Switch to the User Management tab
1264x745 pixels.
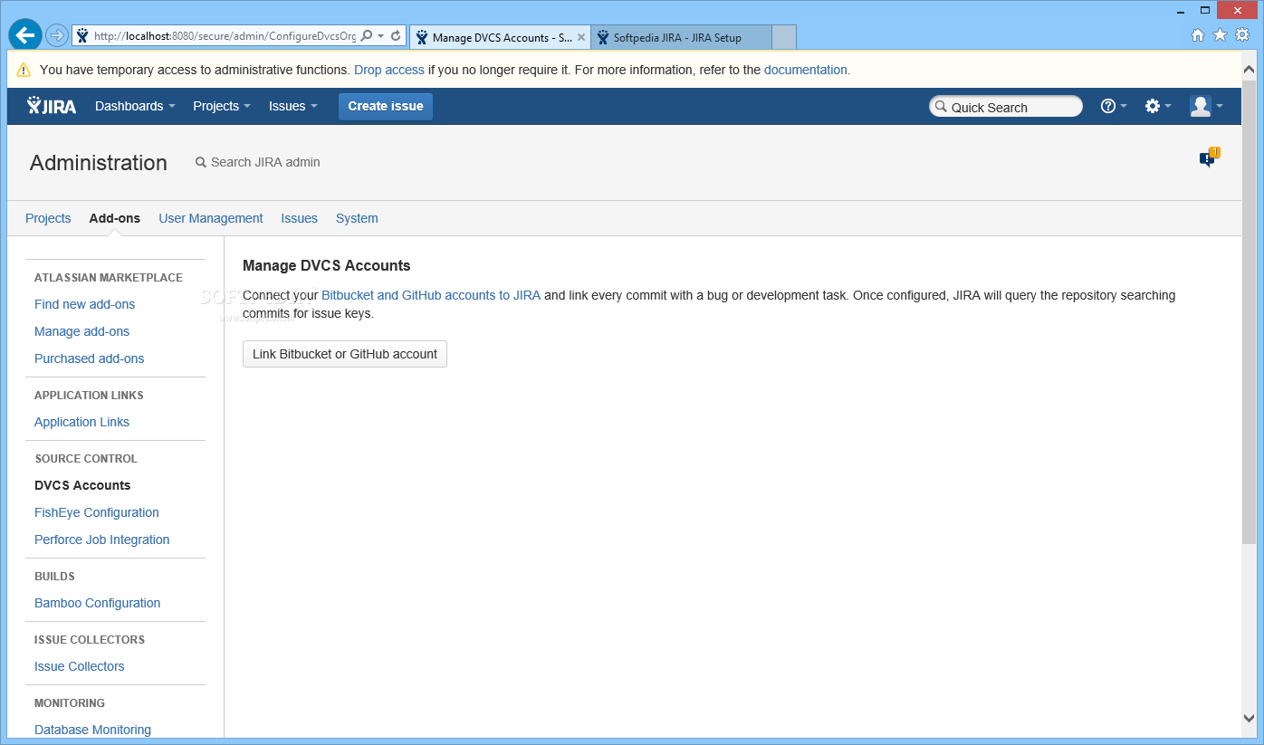point(211,218)
